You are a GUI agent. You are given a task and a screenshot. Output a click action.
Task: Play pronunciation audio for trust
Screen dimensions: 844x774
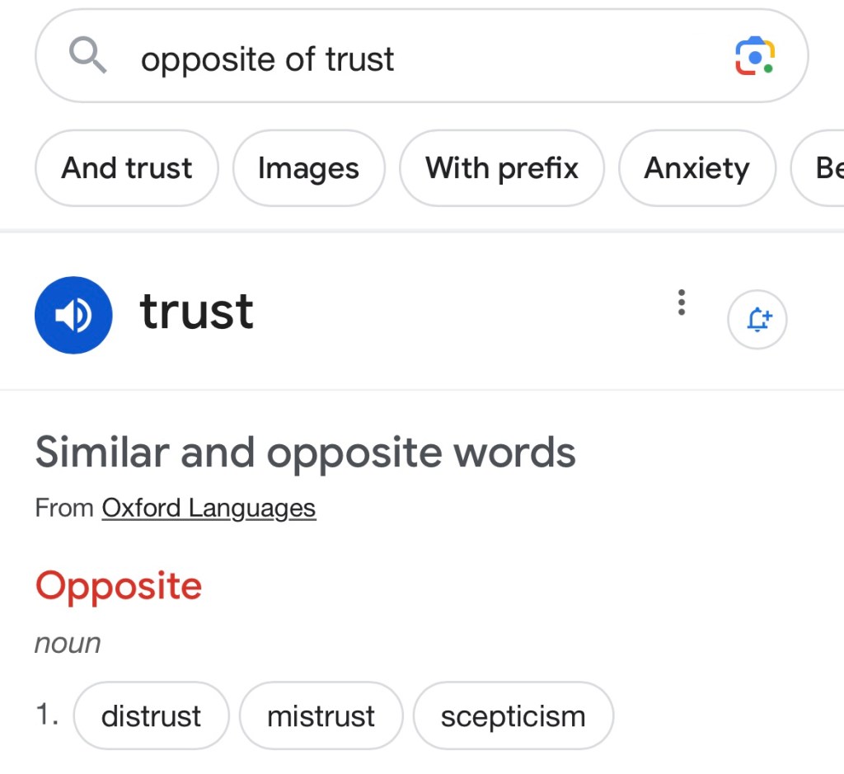pyautogui.click(x=73, y=315)
